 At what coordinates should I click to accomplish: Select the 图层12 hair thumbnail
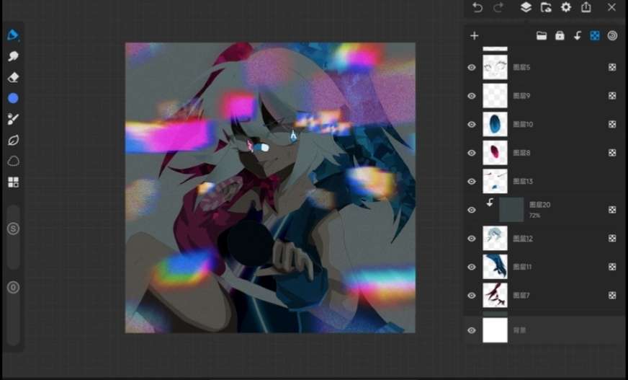click(495, 239)
